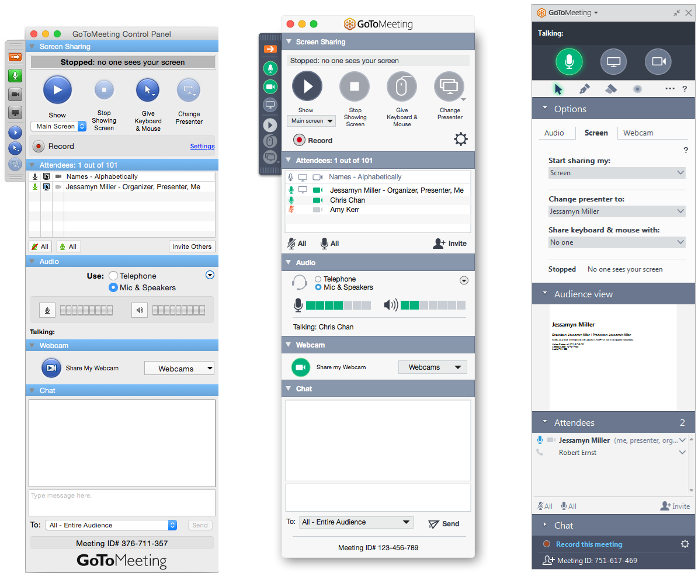Click Type message here field in left chat

pyautogui.click(x=122, y=503)
